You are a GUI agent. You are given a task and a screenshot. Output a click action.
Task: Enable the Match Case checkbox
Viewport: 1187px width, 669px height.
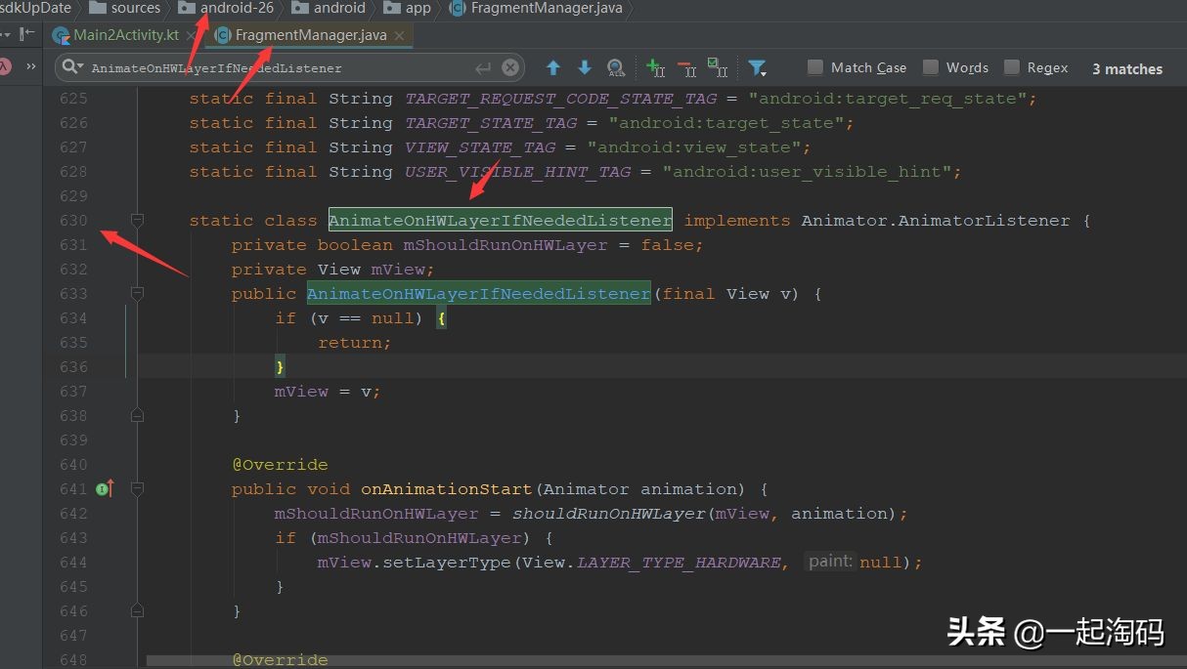[x=815, y=67]
